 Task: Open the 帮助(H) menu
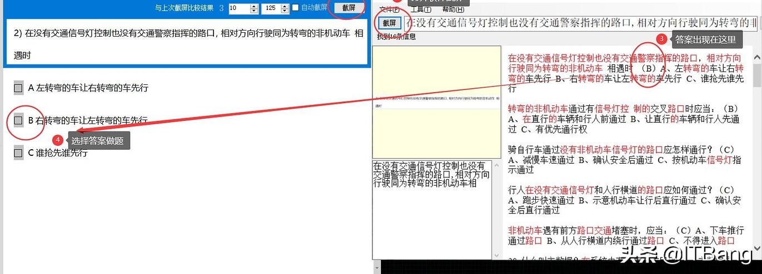(454, 9)
